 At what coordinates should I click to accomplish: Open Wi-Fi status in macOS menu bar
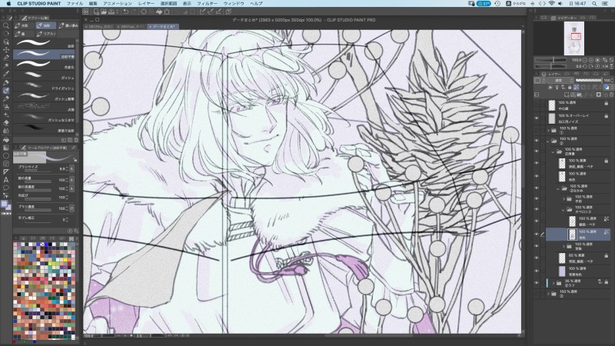pos(551,4)
